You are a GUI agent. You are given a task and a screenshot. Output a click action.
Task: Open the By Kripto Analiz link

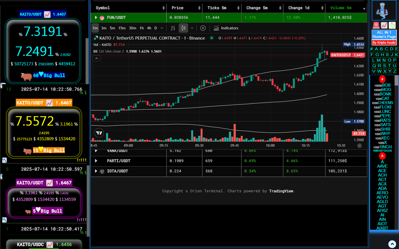click(x=384, y=43)
